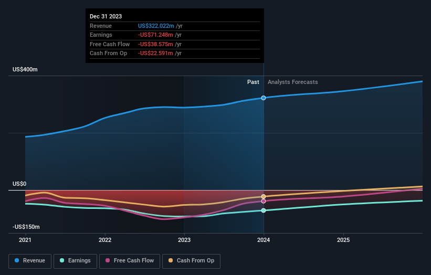
Task: Click the US$322.022m revenue value
Action: 156,26
